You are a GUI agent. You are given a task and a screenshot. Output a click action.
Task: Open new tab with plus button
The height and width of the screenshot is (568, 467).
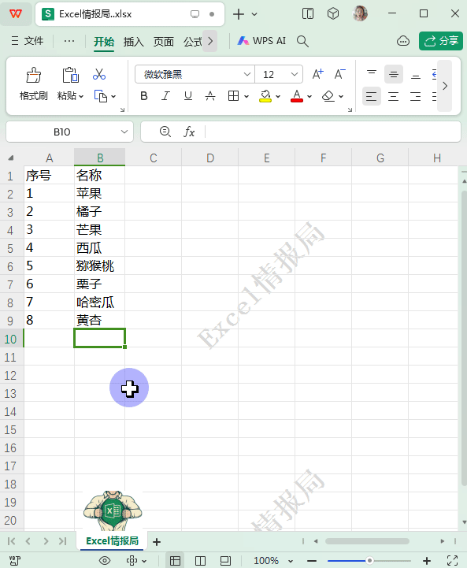pyautogui.click(x=239, y=14)
